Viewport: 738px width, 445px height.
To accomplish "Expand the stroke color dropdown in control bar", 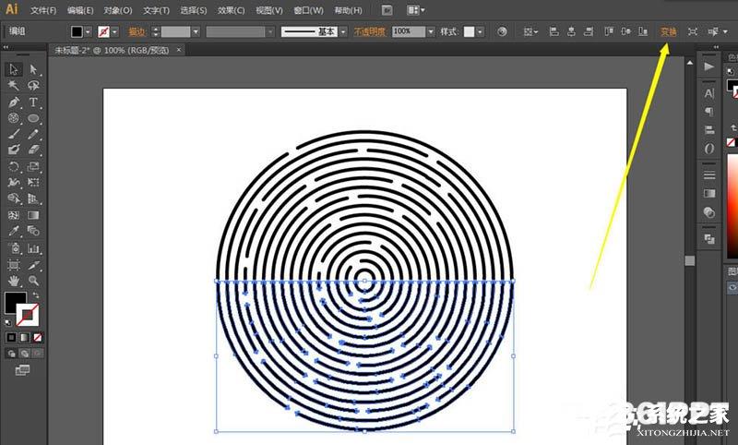I will coord(114,31).
